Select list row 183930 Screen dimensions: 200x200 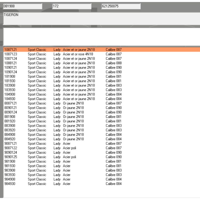pos(101,90)
